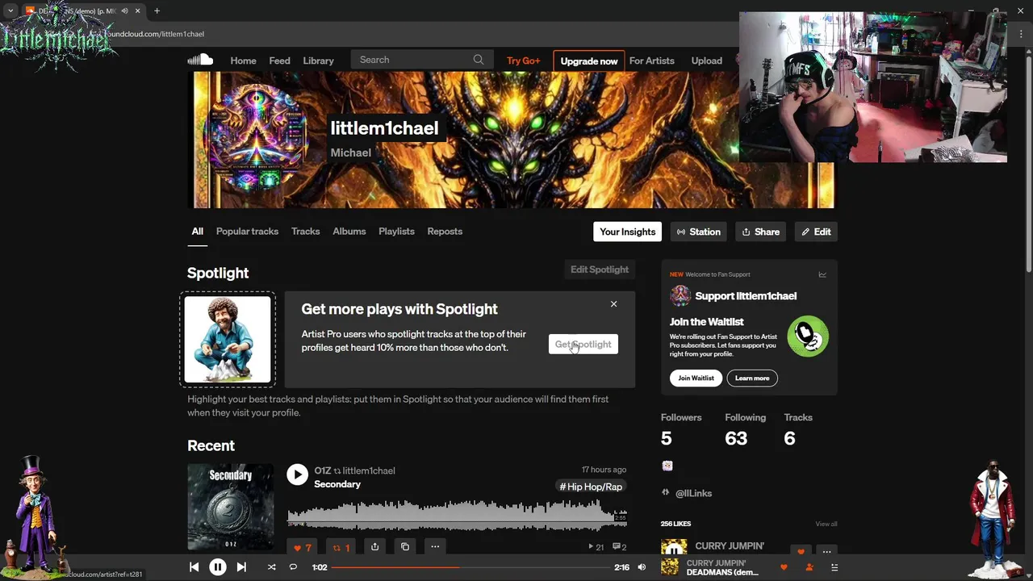Image resolution: width=1033 pixels, height=581 pixels.
Task: Start the profile Station
Action: coord(698,232)
